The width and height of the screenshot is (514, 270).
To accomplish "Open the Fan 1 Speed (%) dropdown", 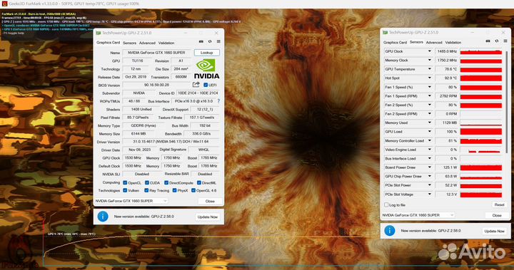I will click(430, 87).
